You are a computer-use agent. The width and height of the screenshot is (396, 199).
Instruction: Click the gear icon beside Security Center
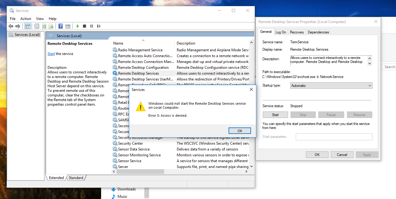(115, 143)
